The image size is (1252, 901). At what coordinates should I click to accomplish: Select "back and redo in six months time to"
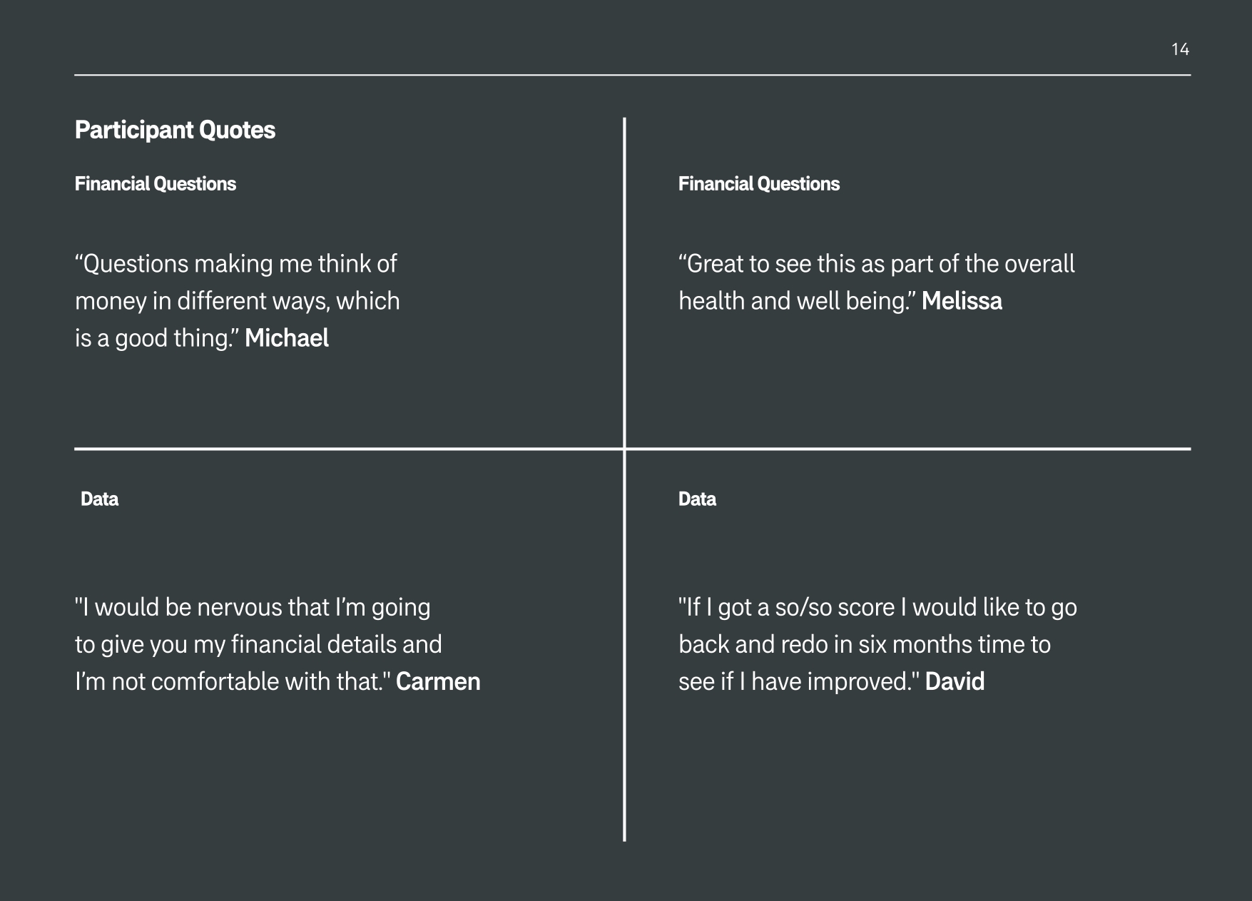(x=864, y=645)
